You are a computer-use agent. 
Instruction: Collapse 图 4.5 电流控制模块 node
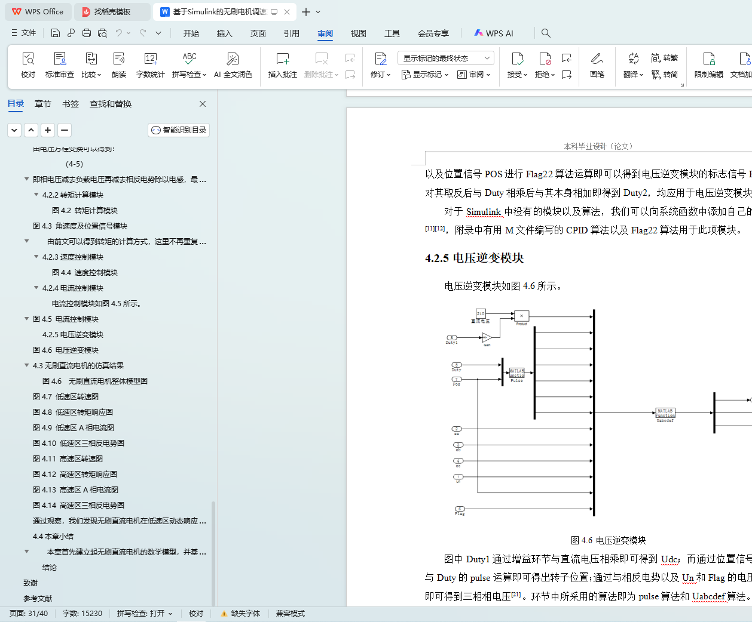coord(26,319)
